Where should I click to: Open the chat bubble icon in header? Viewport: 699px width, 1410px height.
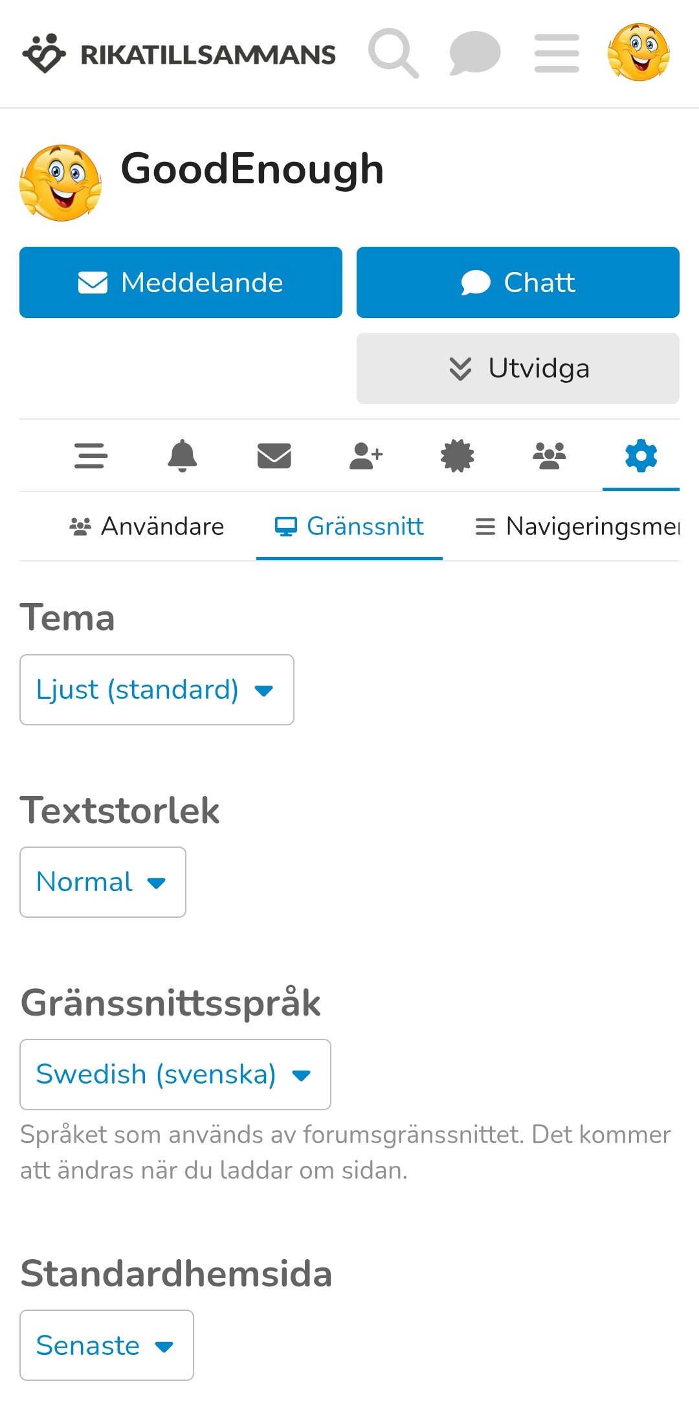[x=475, y=53]
